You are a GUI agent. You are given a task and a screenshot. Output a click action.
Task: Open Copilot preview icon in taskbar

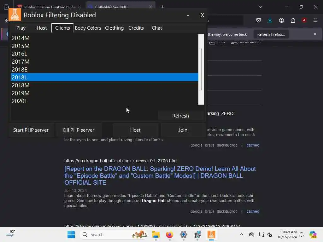(x=313, y=234)
